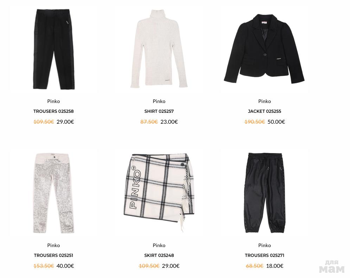
Task: Open the plaid Pinko wrap skirt image
Action: click(x=159, y=193)
